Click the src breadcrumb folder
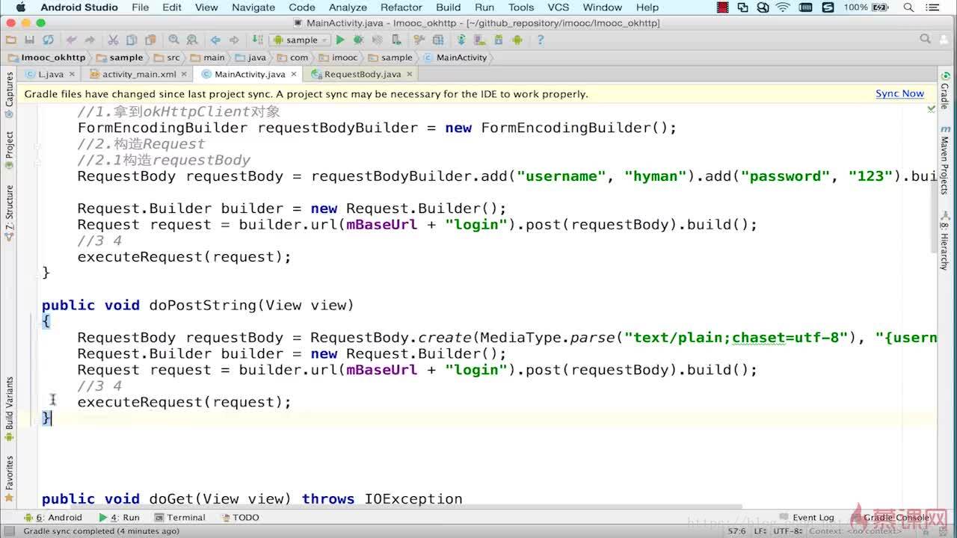Screen dimensions: 957x538 tap(167, 58)
